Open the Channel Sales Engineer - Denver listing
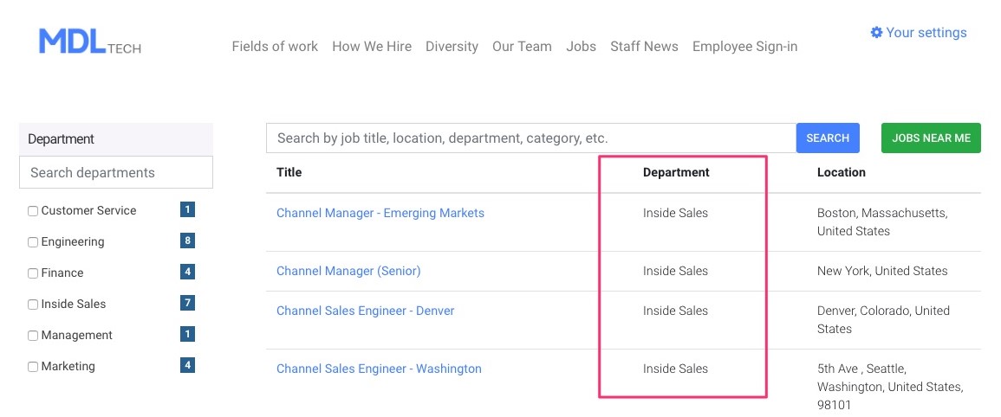This screenshot has width=1001, height=417. [365, 311]
